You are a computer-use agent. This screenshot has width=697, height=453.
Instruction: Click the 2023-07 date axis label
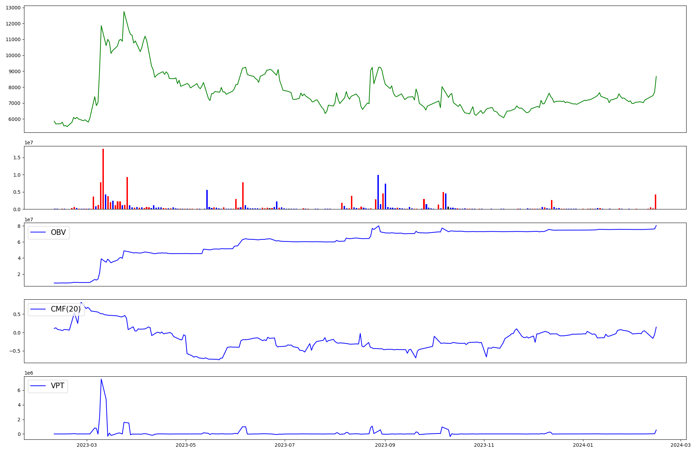click(x=285, y=445)
